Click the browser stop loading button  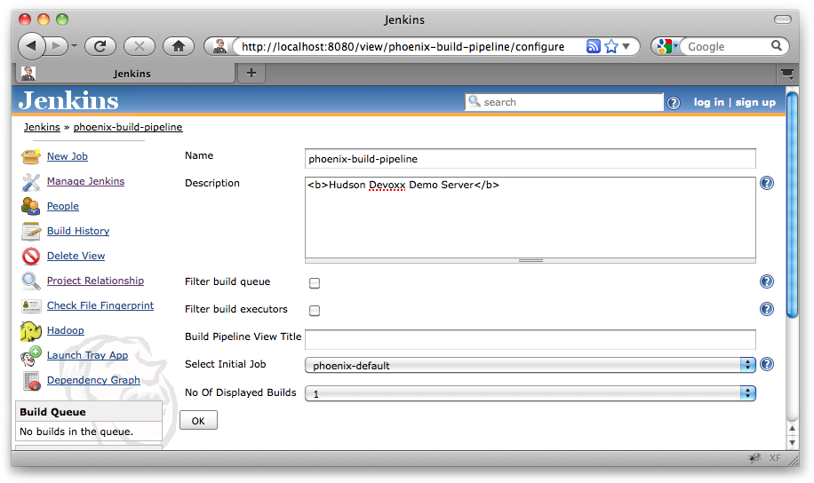coord(140,46)
